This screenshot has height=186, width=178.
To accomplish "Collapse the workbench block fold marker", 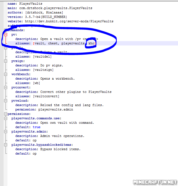I will pyautogui.click(x=5, y=74).
